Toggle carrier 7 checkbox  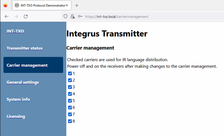click(70, 114)
